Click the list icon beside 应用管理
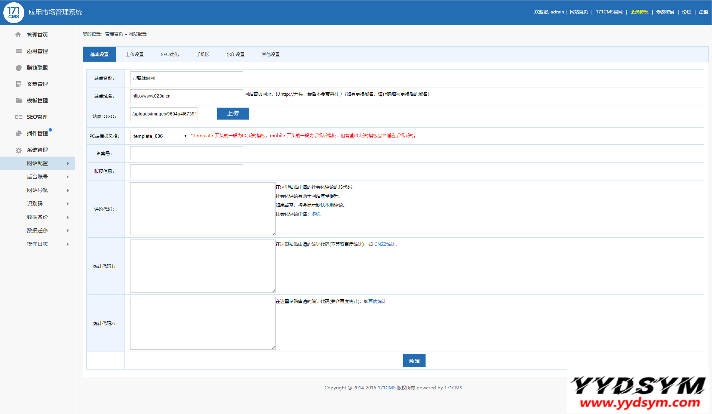Screen dimensions: 712x414 pyautogui.click(x=18, y=51)
